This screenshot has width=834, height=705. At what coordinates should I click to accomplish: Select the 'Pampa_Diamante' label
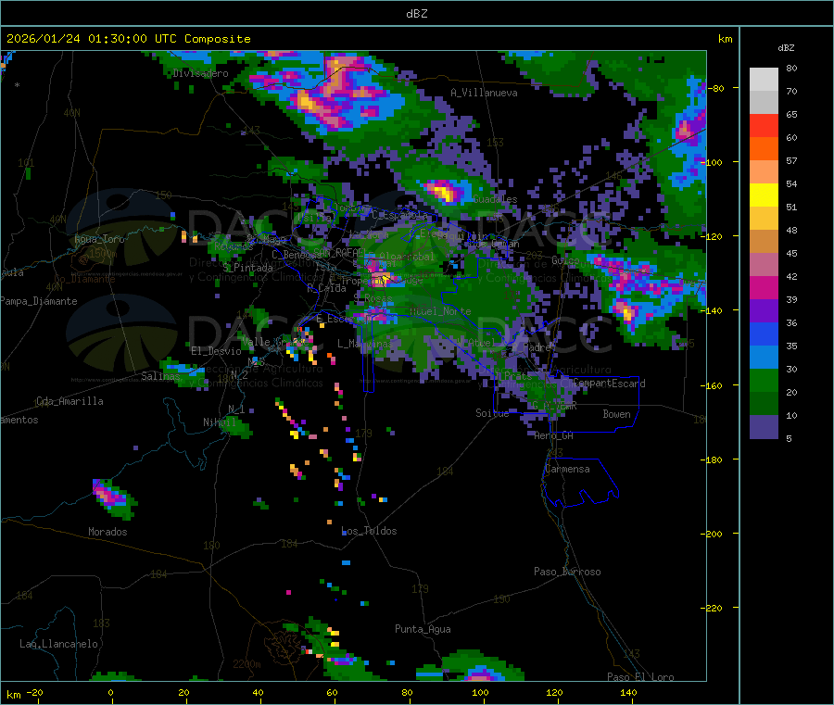(x=38, y=301)
